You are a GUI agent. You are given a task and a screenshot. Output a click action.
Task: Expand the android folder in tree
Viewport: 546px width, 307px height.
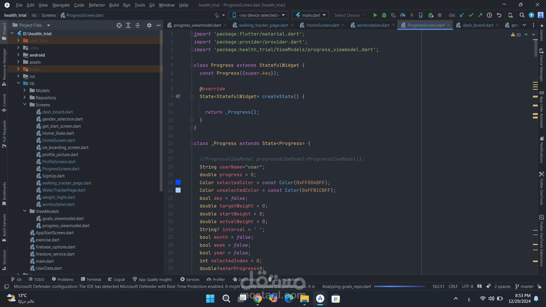point(18,55)
